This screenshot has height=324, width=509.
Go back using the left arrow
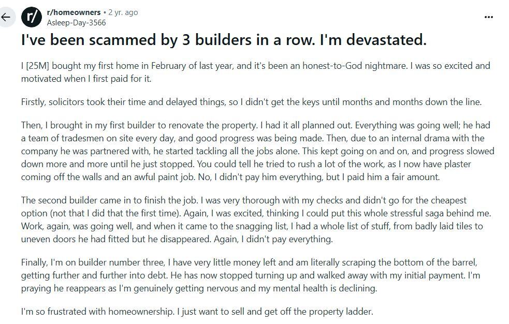coord(6,17)
